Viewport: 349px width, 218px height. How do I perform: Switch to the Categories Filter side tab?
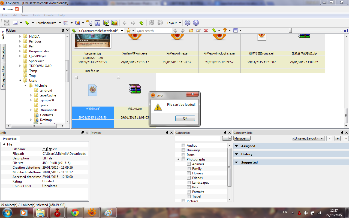3,76
